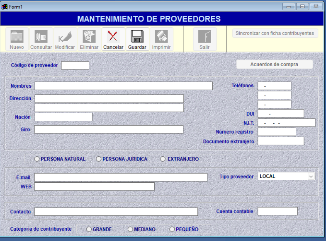Click the Giro text field

pyautogui.click(x=109, y=129)
